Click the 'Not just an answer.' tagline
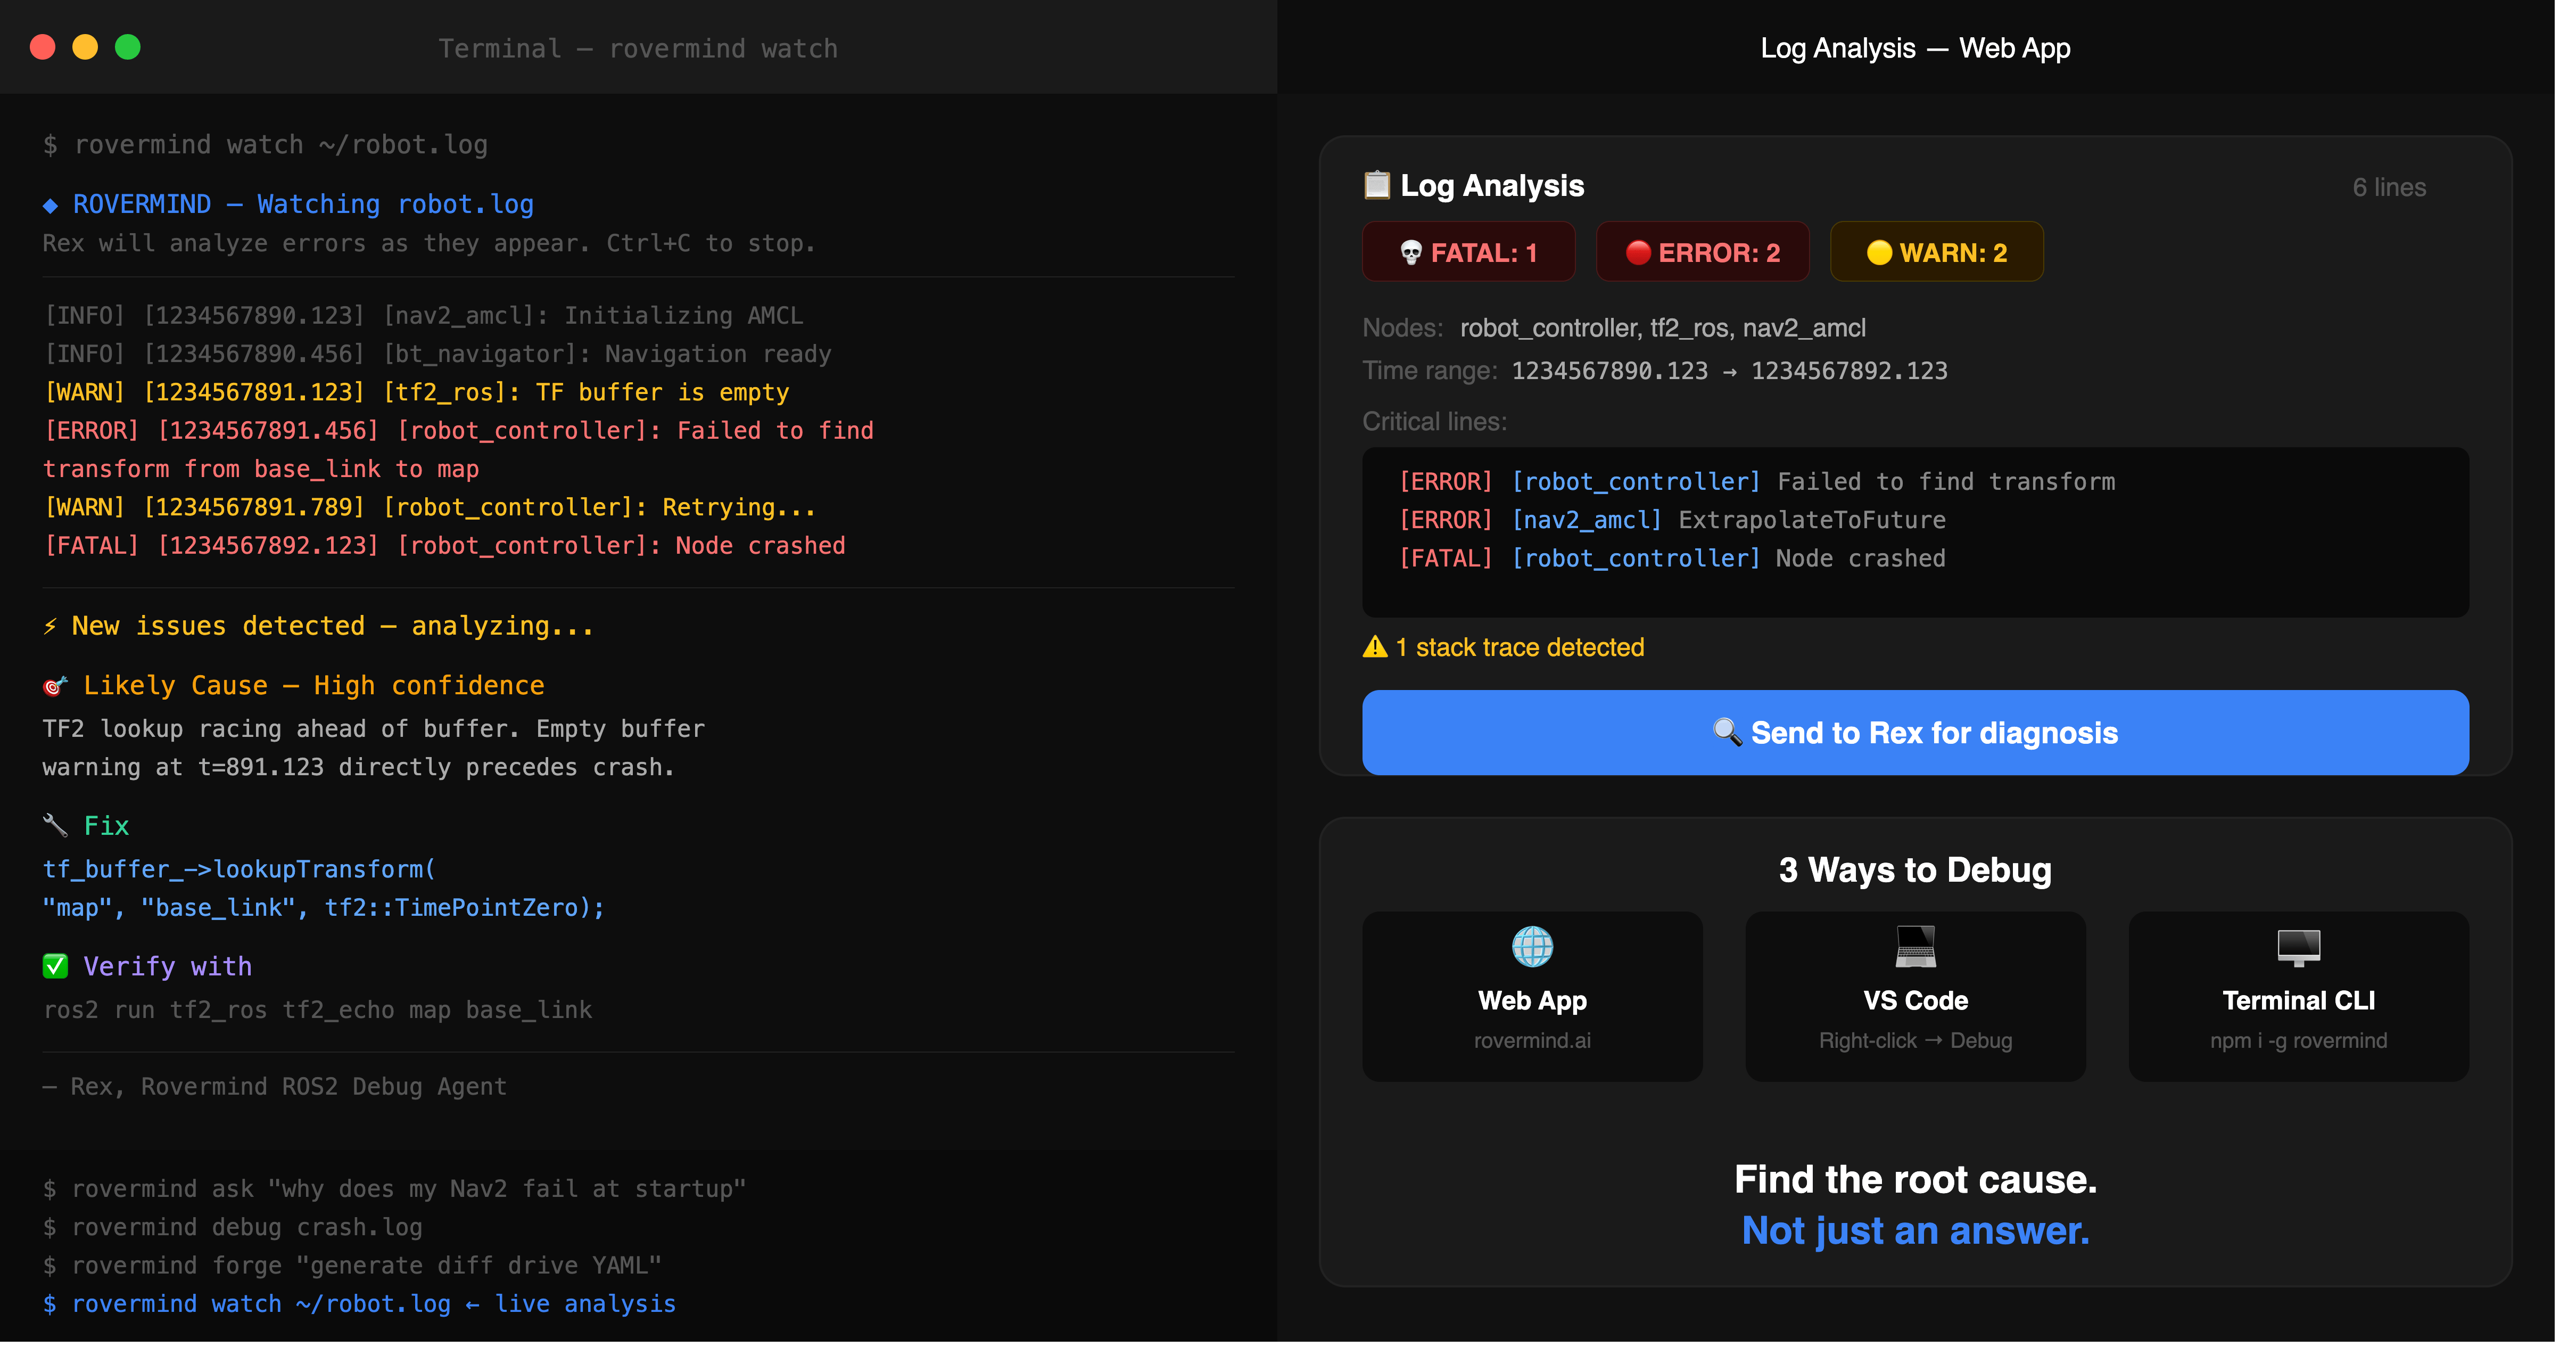The width and height of the screenshot is (2576, 1363). 1915,1231
